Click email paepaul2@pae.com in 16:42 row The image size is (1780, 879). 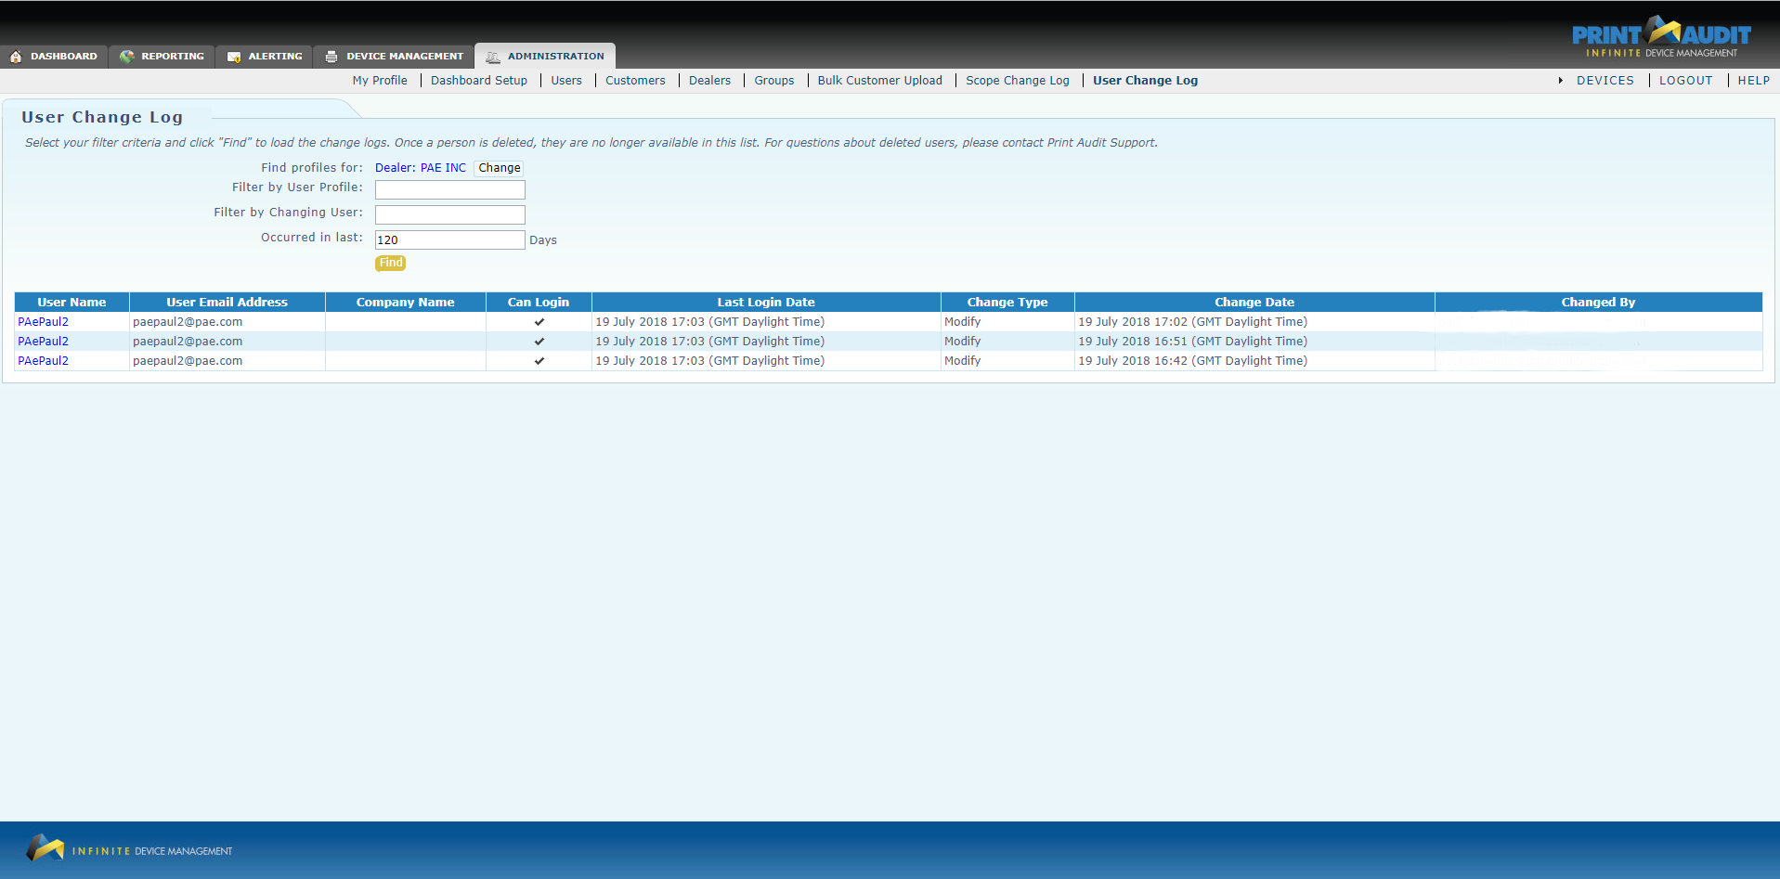pyautogui.click(x=188, y=361)
